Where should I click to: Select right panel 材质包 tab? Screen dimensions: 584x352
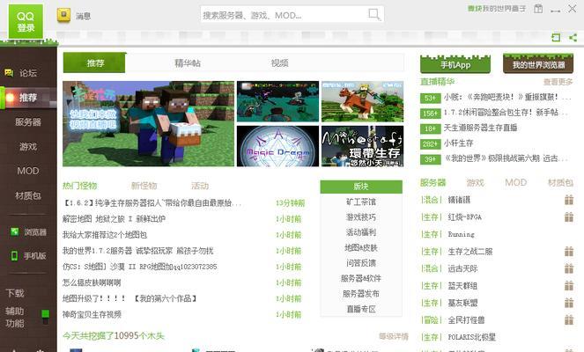click(x=560, y=182)
